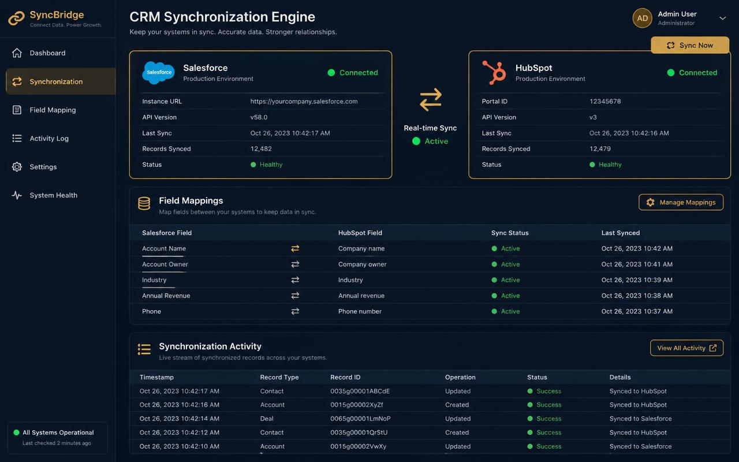Click the Deal record type cell
This screenshot has height=462, width=739.
coord(267,419)
